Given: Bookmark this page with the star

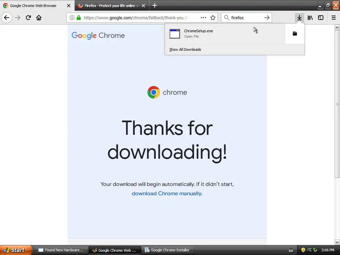Looking at the screenshot, I should (x=213, y=18).
